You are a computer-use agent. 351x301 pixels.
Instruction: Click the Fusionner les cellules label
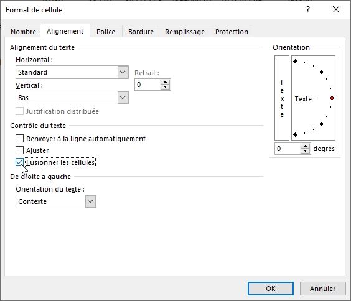tap(60, 162)
